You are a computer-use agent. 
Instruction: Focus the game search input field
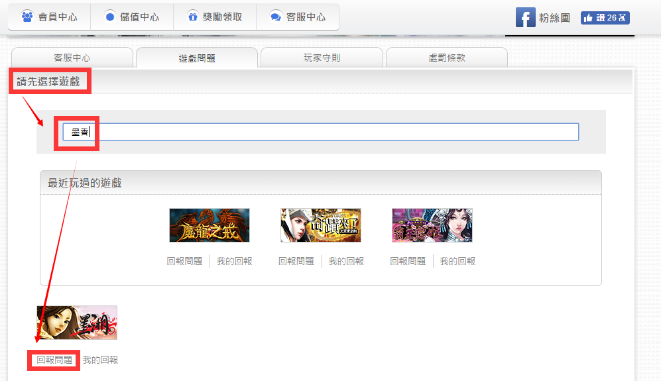point(331,132)
